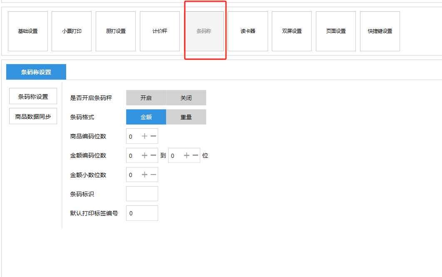442x277 pixels.
Task: Click the 默认打印标签编号 input field
Action: tap(142, 213)
